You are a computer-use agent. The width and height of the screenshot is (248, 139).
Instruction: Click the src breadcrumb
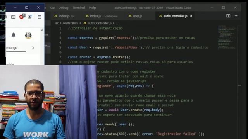57,23
